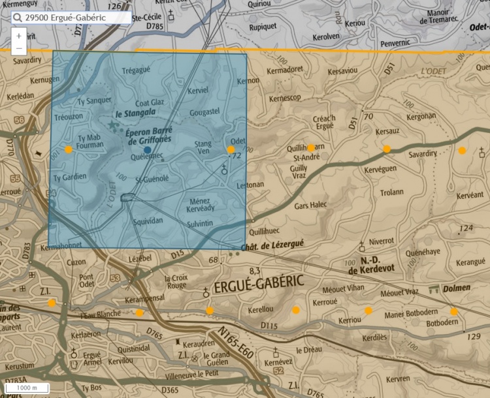The image size is (490, 398).
Task: Select the orange dot at Quillihuarn
Action: tap(312, 147)
